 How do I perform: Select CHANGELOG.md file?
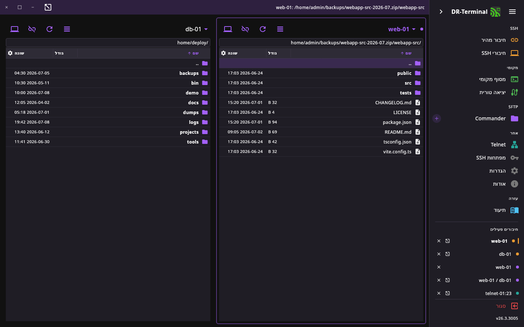[321, 102]
